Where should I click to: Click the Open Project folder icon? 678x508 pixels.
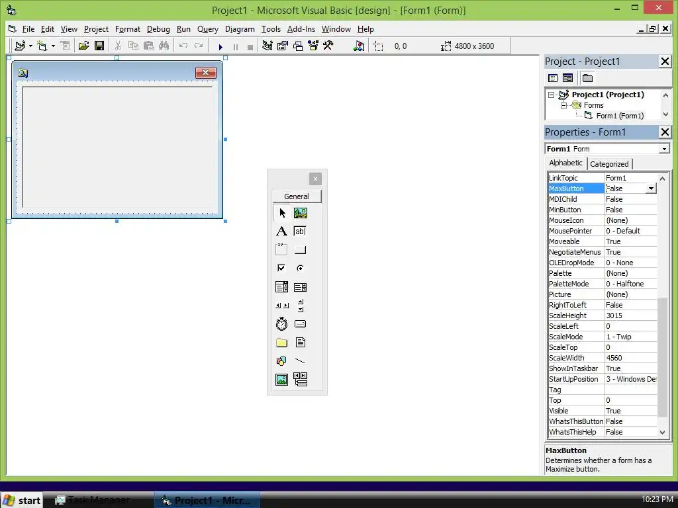[84, 46]
